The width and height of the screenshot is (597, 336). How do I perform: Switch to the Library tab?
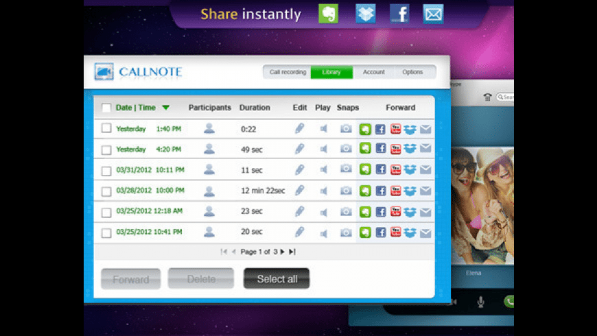coord(331,72)
